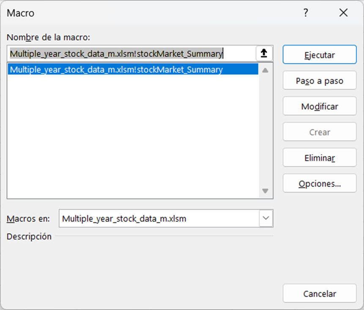Open the macro Opciones dialog
364x310 pixels.
[319, 183]
